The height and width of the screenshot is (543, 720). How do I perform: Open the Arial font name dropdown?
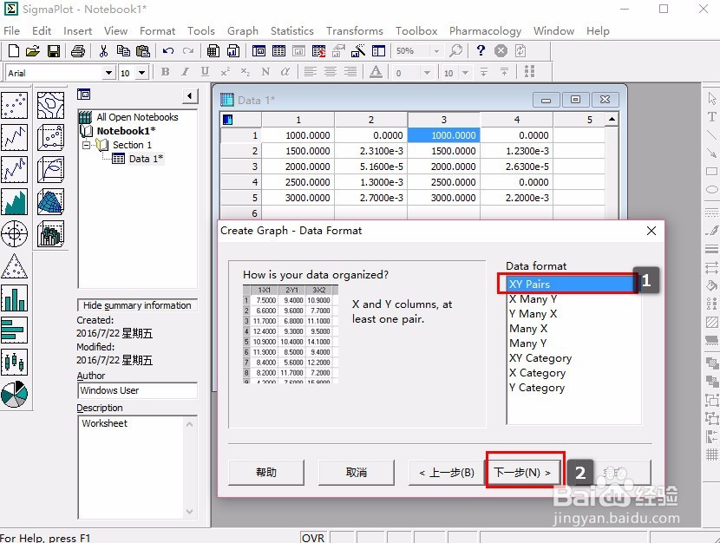108,73
